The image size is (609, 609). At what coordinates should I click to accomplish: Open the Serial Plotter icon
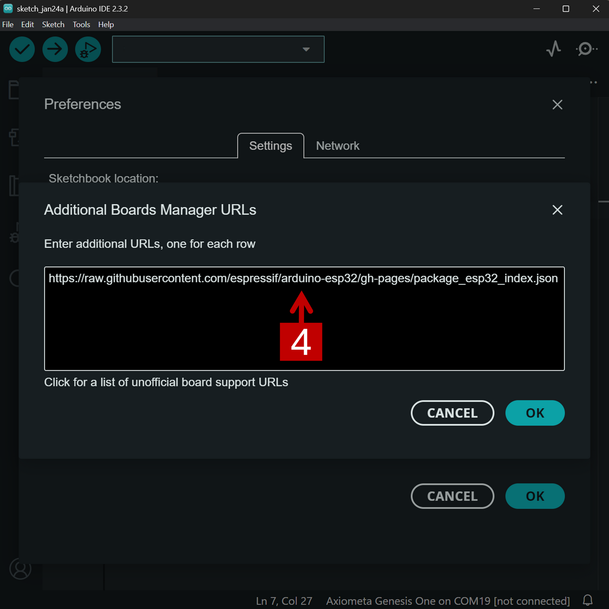[553, 49]
